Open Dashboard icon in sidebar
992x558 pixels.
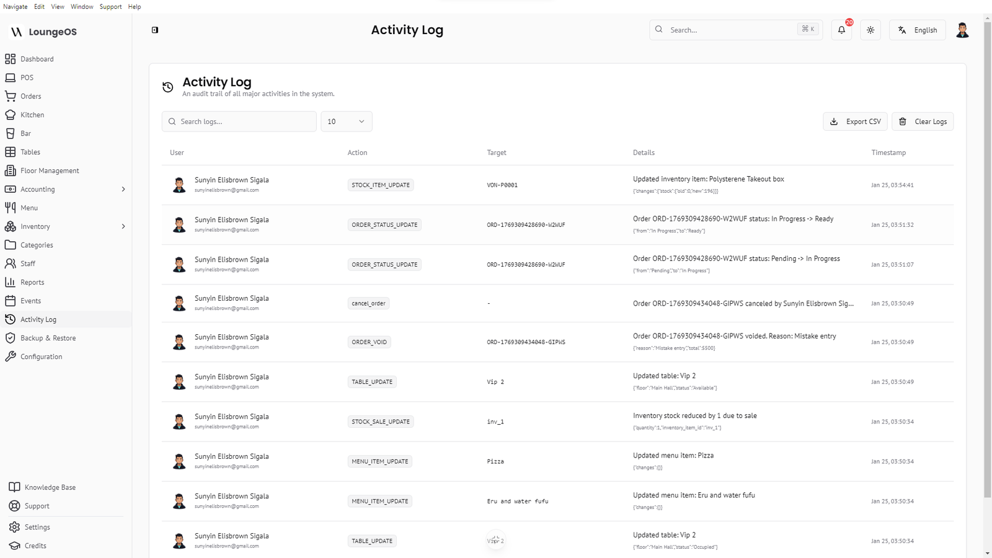pyautogui.click(x=10, y=59)
